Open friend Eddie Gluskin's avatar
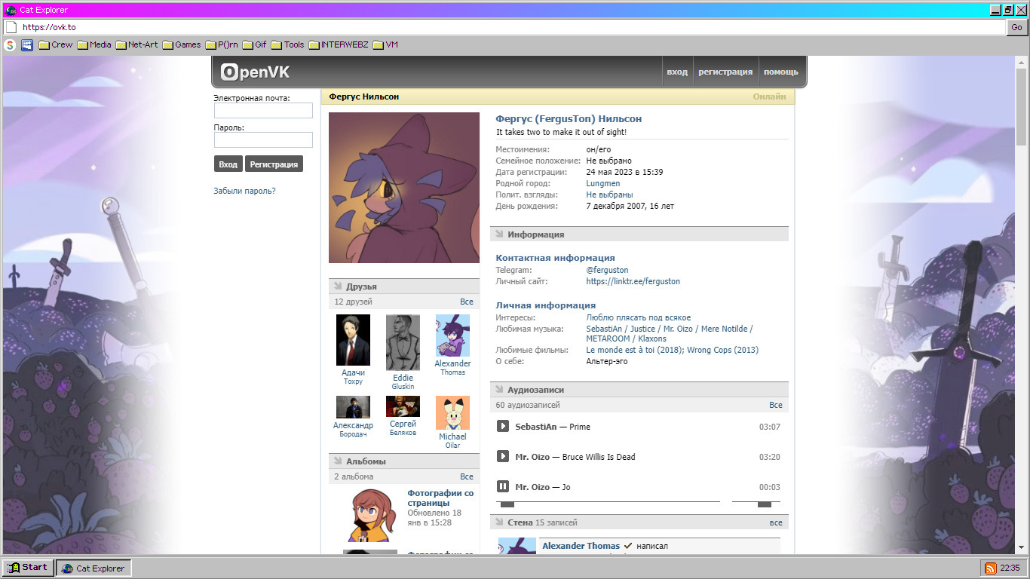 [x=403, y=342]
